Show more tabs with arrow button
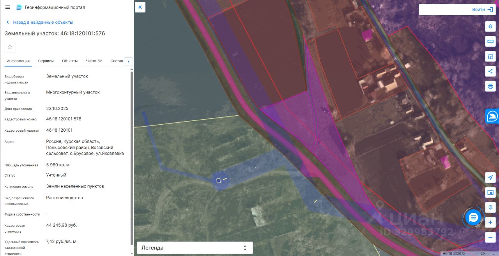Image resolution: width=499 pixels, height=256 pixels. pos(128,62)
